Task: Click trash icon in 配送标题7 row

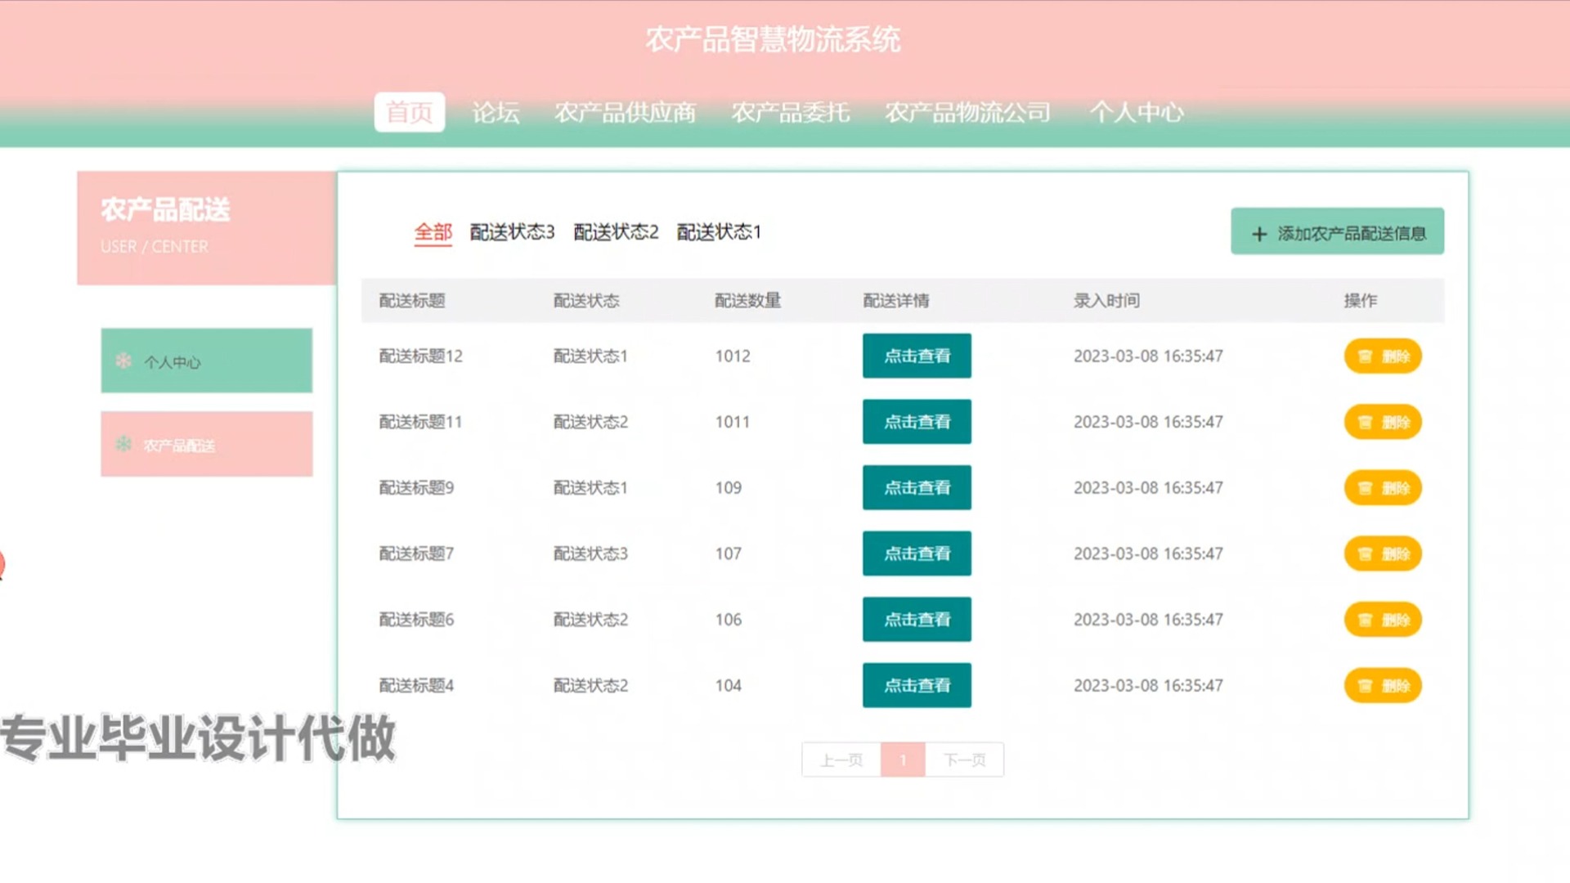Action: point(1365,554)
